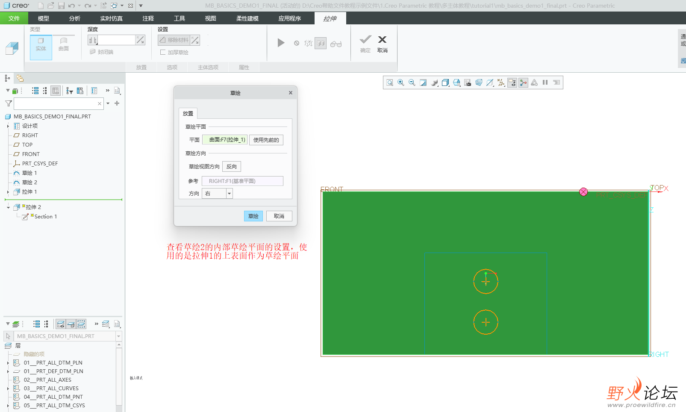Select Section 1 in the model tree
The height and width of the screenshot is (412, 686).
[x=45, y=217]
